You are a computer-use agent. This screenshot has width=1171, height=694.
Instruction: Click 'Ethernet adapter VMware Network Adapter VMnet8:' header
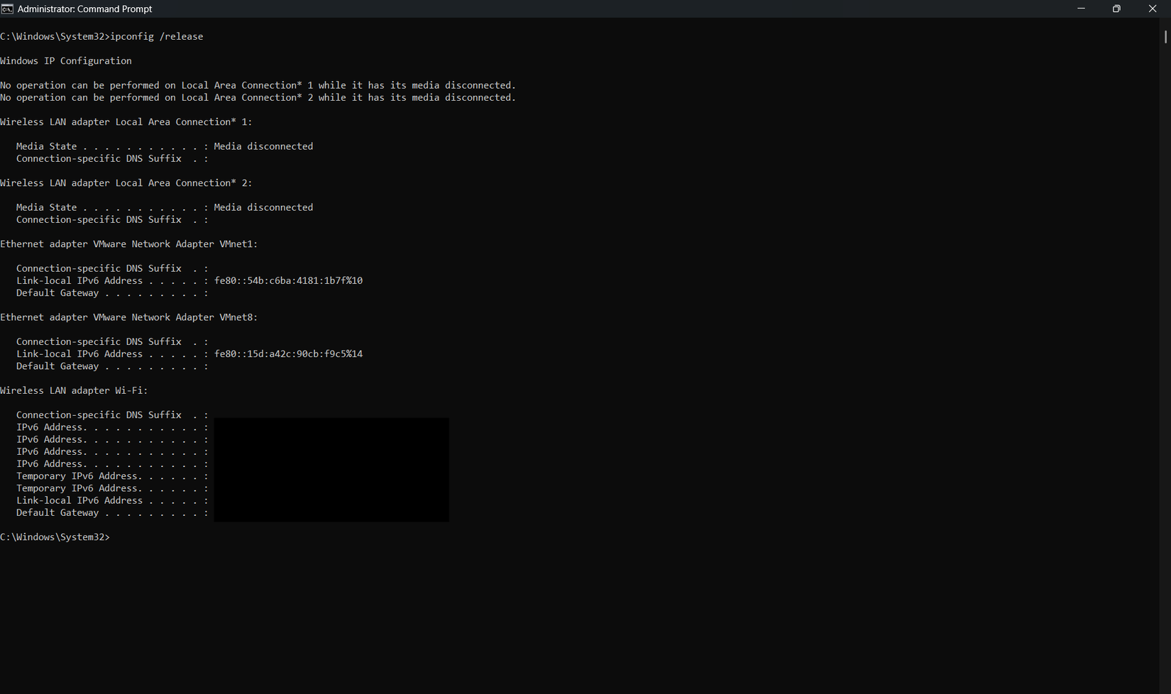(x=129, y=317)
